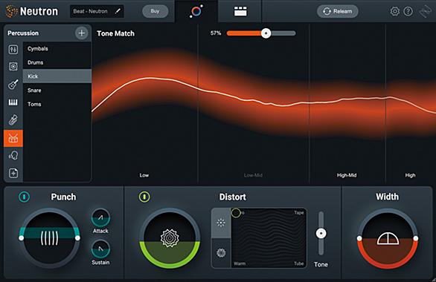Click the distortion XY pad puck
436x282 pixels.
pyautogui.click(x=236, y=213)
